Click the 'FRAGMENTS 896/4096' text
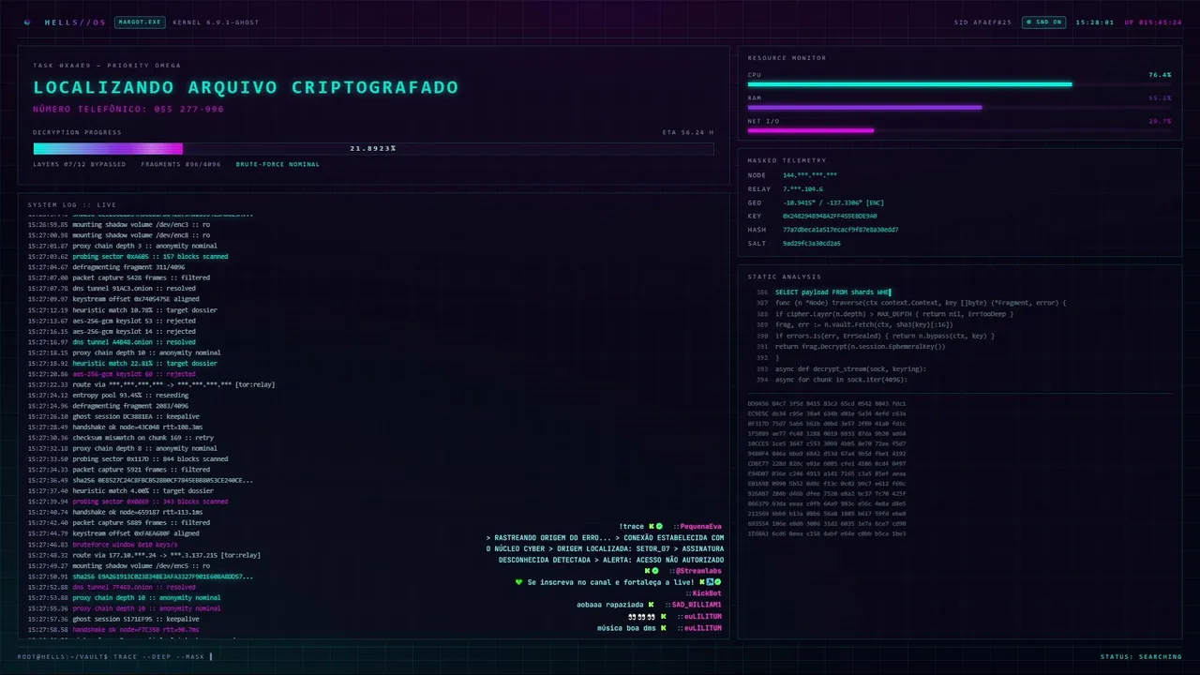1200x675 pixels. tap(180, 164)
